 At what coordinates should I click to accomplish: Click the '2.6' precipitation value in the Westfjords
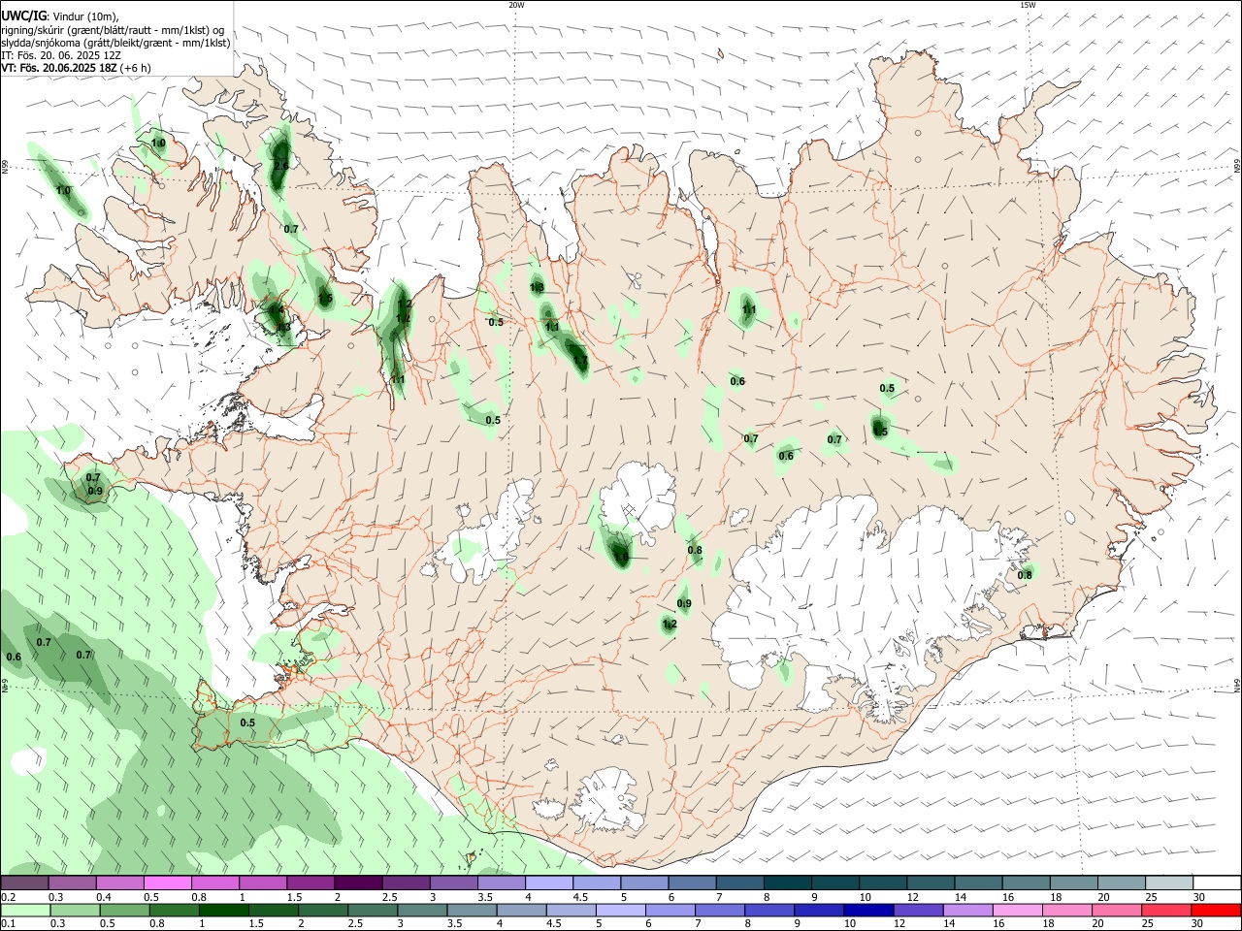coord(281,167)
